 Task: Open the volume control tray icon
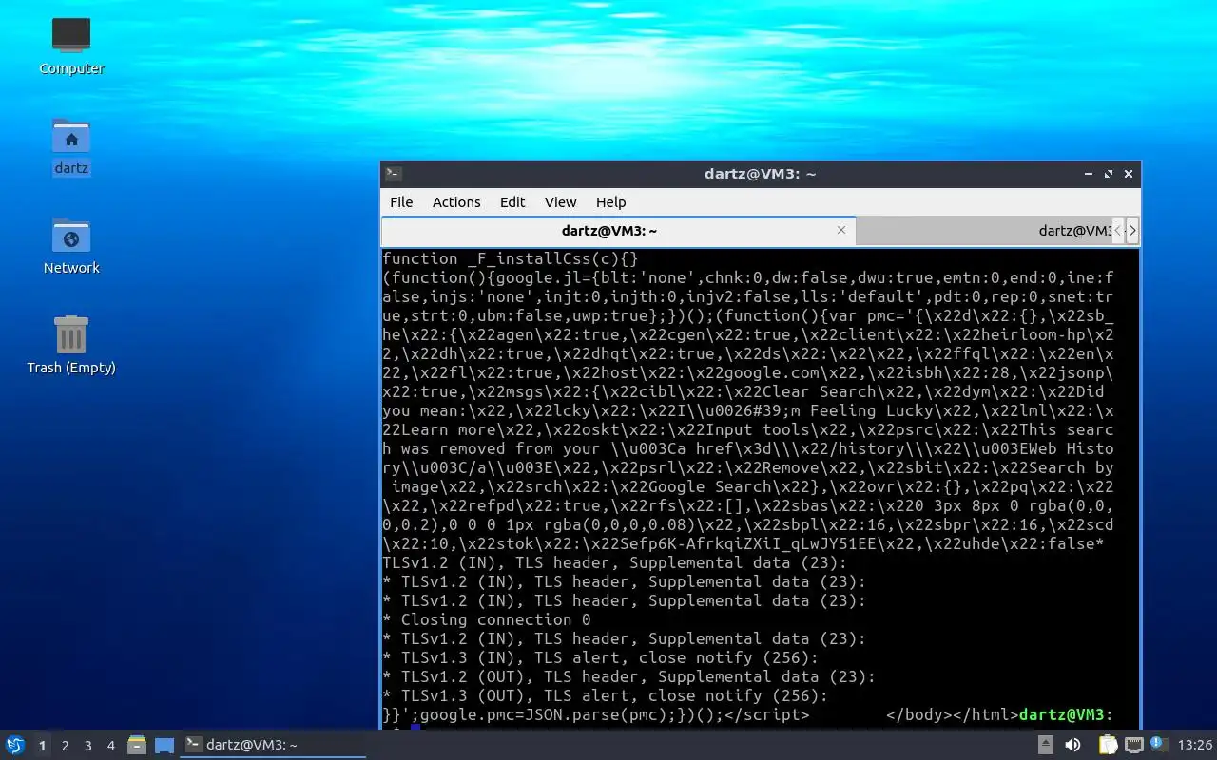[x=1072, y=745]
